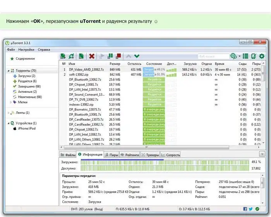Click the Add Torrent toolbar icon
The image size is (271, 217).
pos(63,56)
